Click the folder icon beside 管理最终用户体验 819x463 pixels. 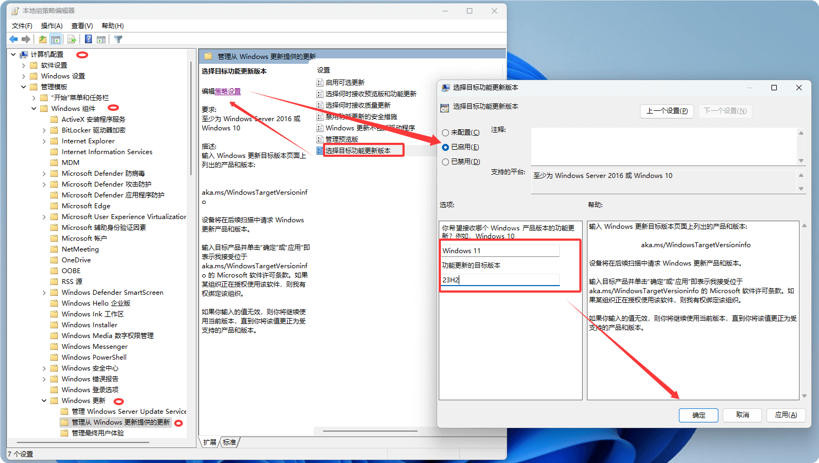[64, 433]
